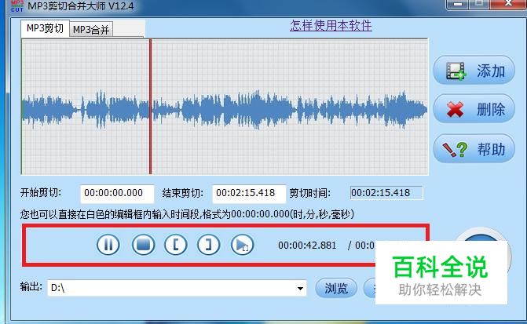Set cut start with left bracket button
Viewport: 527px width, 324px height.
[x=175, y=245]
